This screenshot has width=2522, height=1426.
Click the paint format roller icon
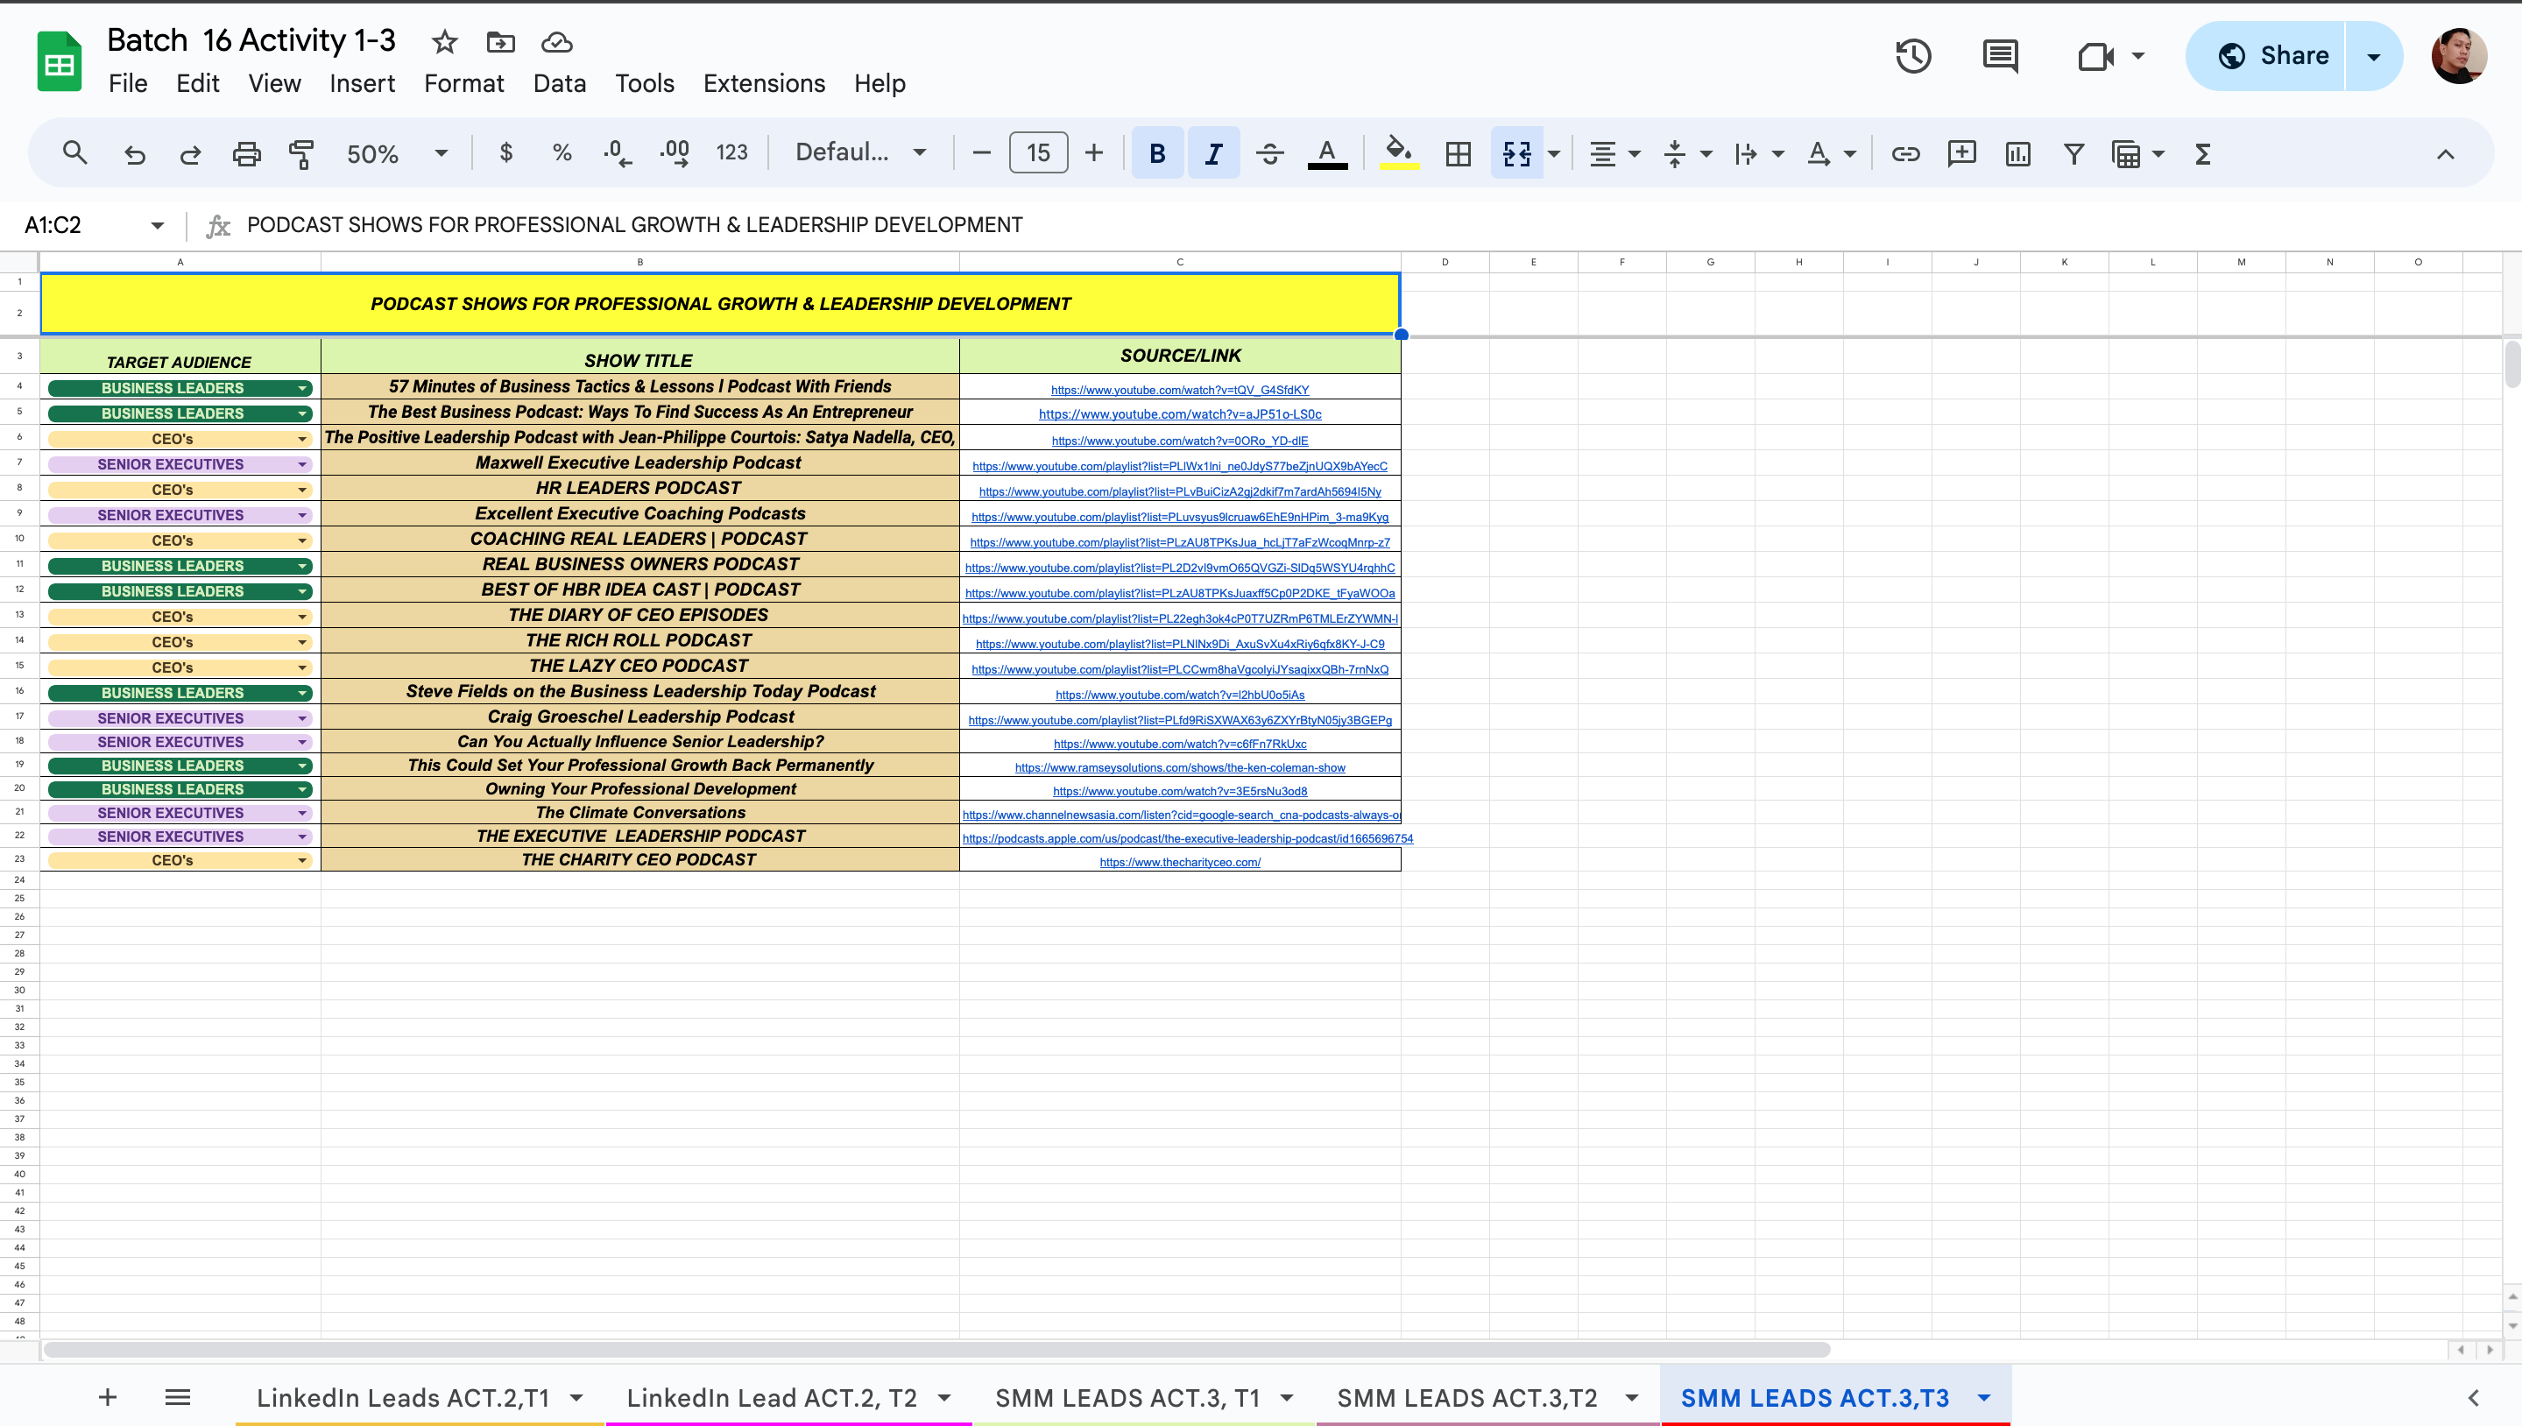click(x=301, y=154)
